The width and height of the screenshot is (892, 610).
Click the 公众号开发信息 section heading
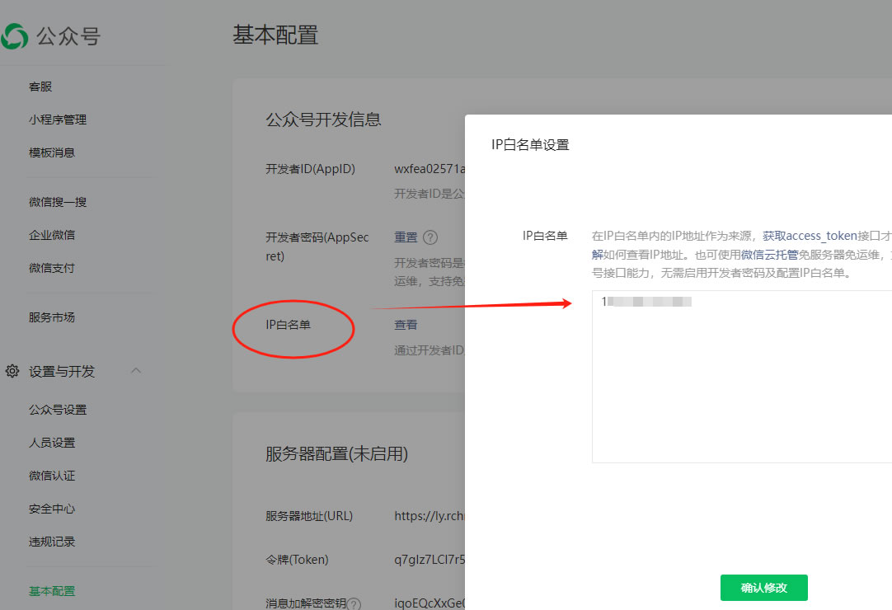tap(323, 120)
